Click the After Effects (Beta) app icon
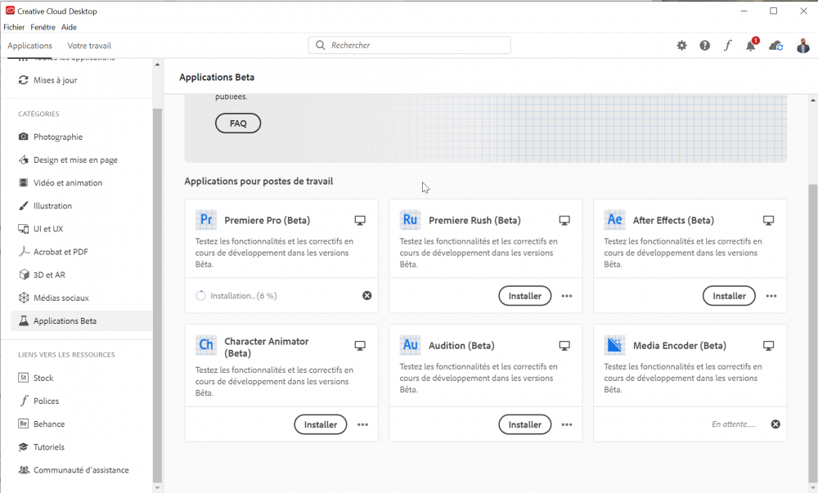This screenshot has width=818, height=493. click(x=614, y=220)
